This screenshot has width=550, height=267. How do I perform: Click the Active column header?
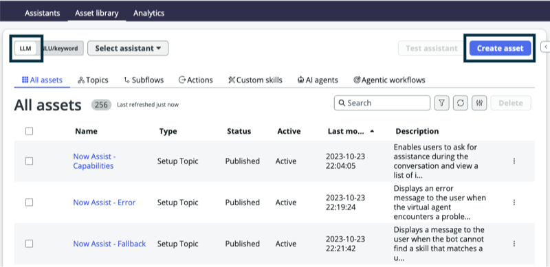pyautogui.click(x=289, y=131)
